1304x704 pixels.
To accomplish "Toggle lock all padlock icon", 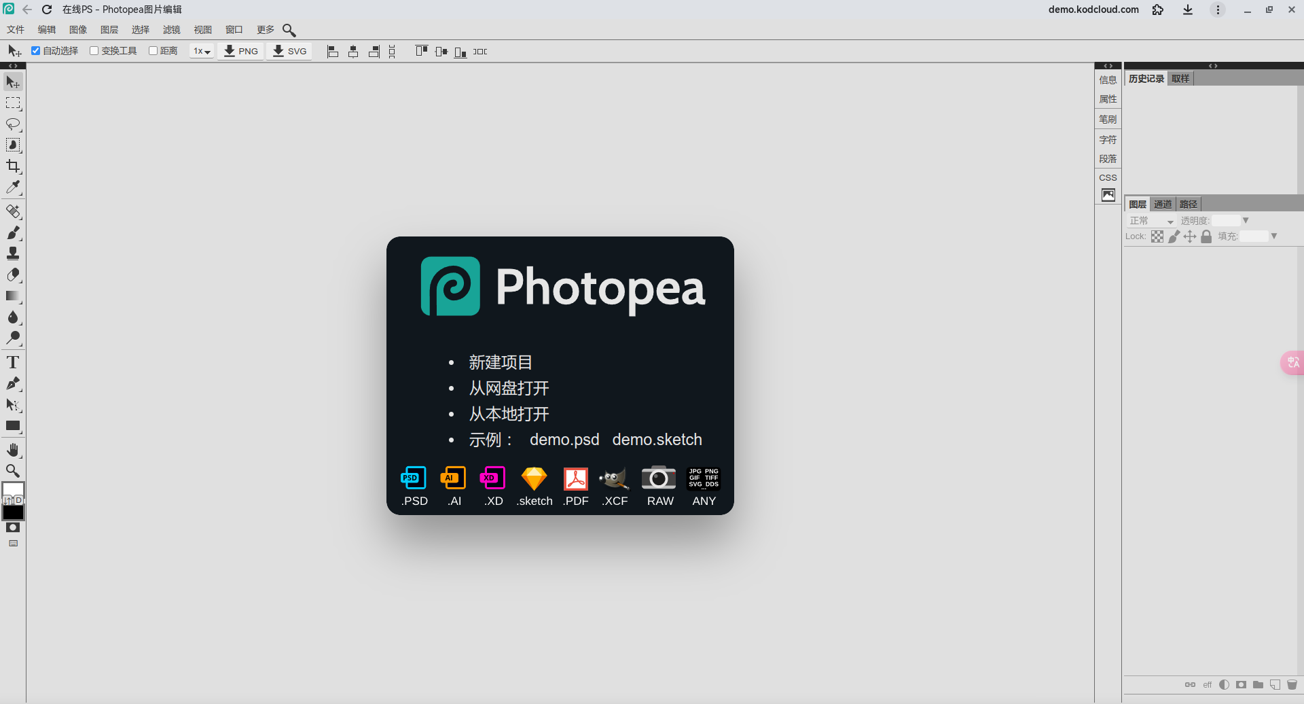I will coord(1206,236).
